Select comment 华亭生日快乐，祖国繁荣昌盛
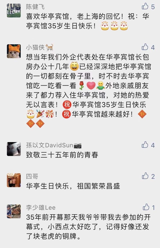 (73, 186)
